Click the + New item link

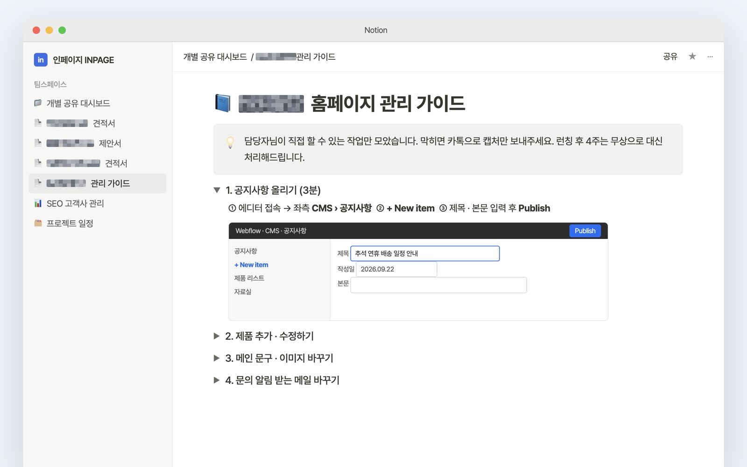point(251,265)
